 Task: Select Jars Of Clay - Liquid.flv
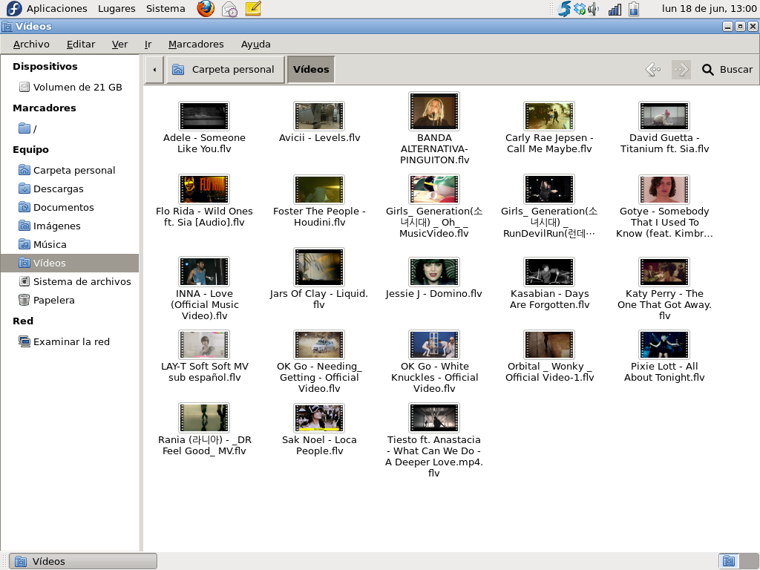319,267
